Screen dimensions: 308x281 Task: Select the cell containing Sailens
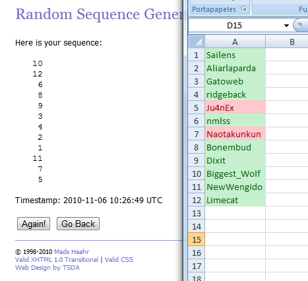point(235,55)
